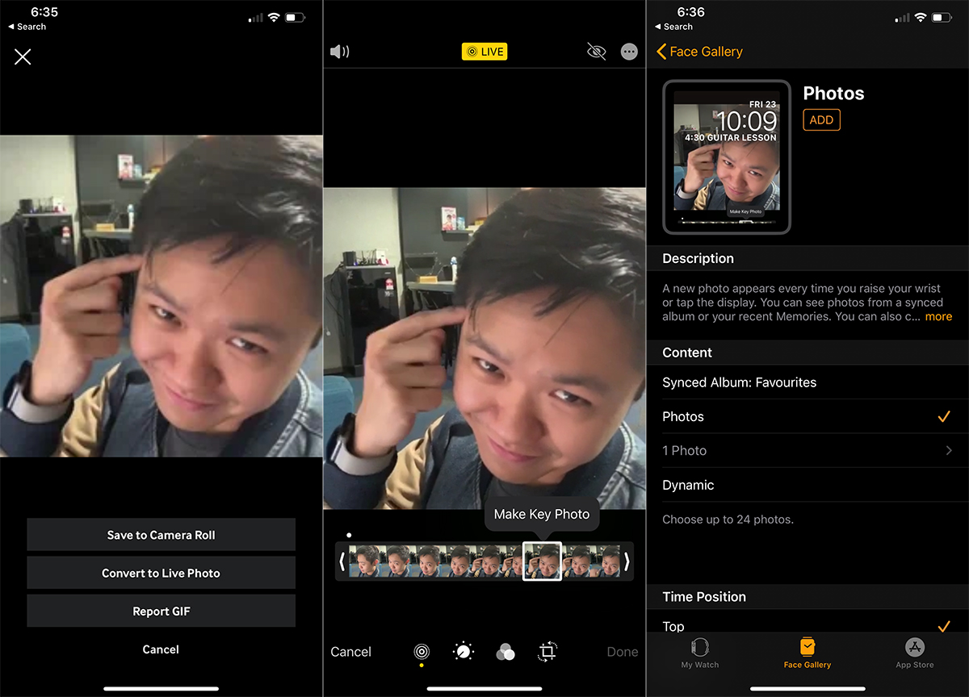Image resolution: width=969 pixels, height=697 pixels.
Task: Open the App Store tab
Action: pyautogui.click(x=914, y=652)
